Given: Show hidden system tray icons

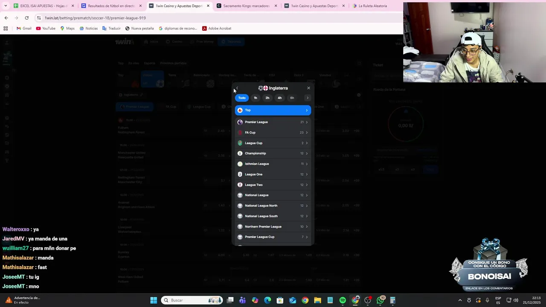Looking at the screenshot, I should click(460, 300).
